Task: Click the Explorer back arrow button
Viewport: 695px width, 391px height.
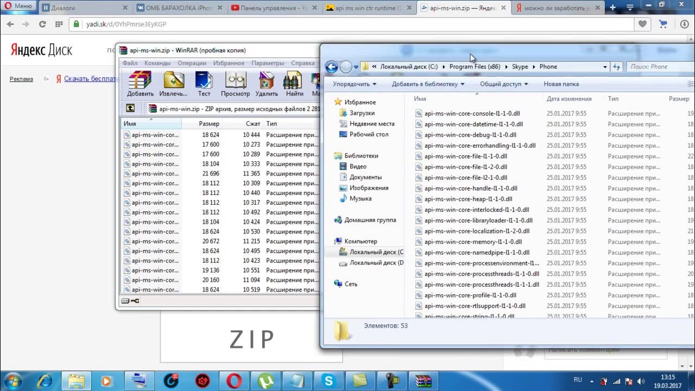Action: point(331,67)
